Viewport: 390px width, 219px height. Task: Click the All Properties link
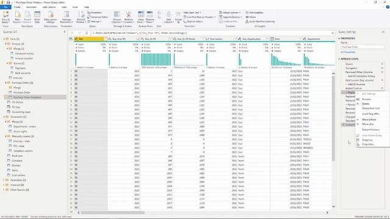348,52
